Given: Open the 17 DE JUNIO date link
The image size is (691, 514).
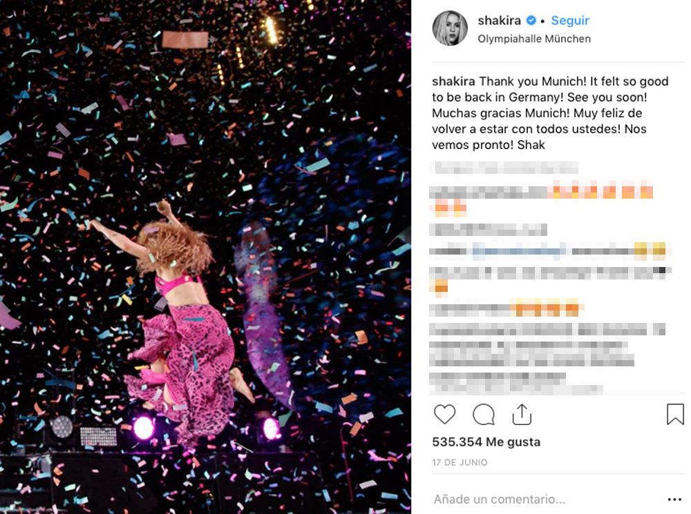Looking at the screenshot, I should [460, 462].
